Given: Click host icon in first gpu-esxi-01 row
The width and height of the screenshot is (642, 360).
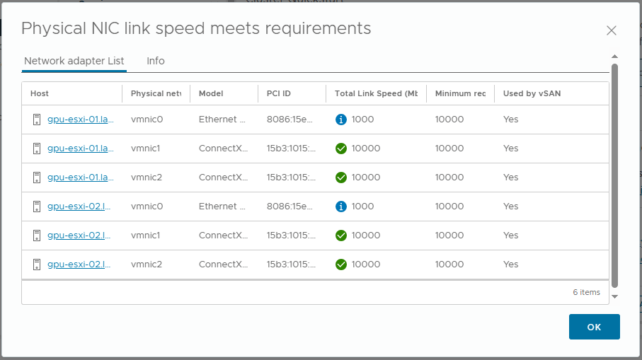Looking at the screenshot, I should 38,120.
